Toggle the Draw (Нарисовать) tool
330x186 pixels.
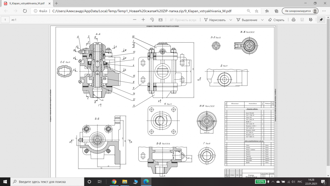214,20
